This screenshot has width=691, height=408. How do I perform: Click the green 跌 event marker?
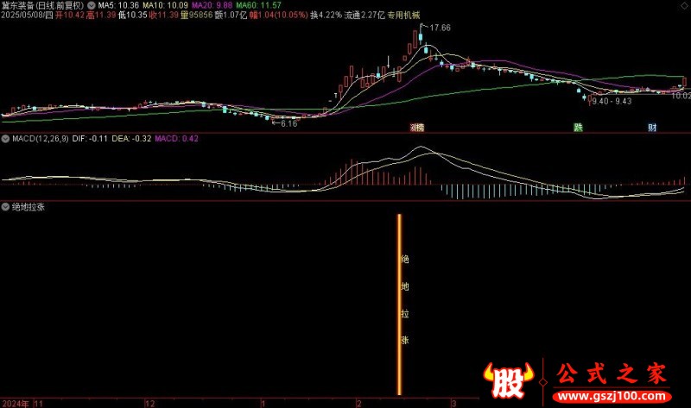coord(578,128)
